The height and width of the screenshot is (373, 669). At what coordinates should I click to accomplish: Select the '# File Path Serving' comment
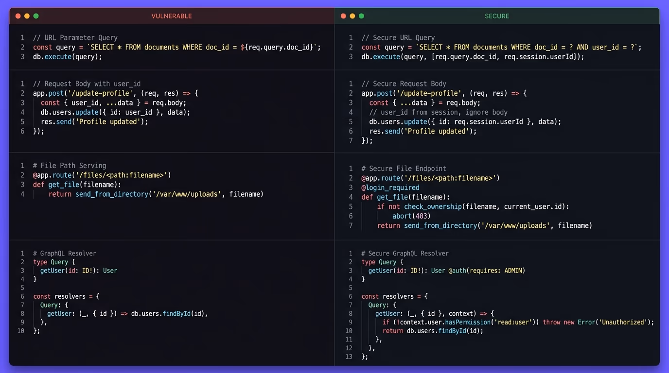[x=70, y=165]
